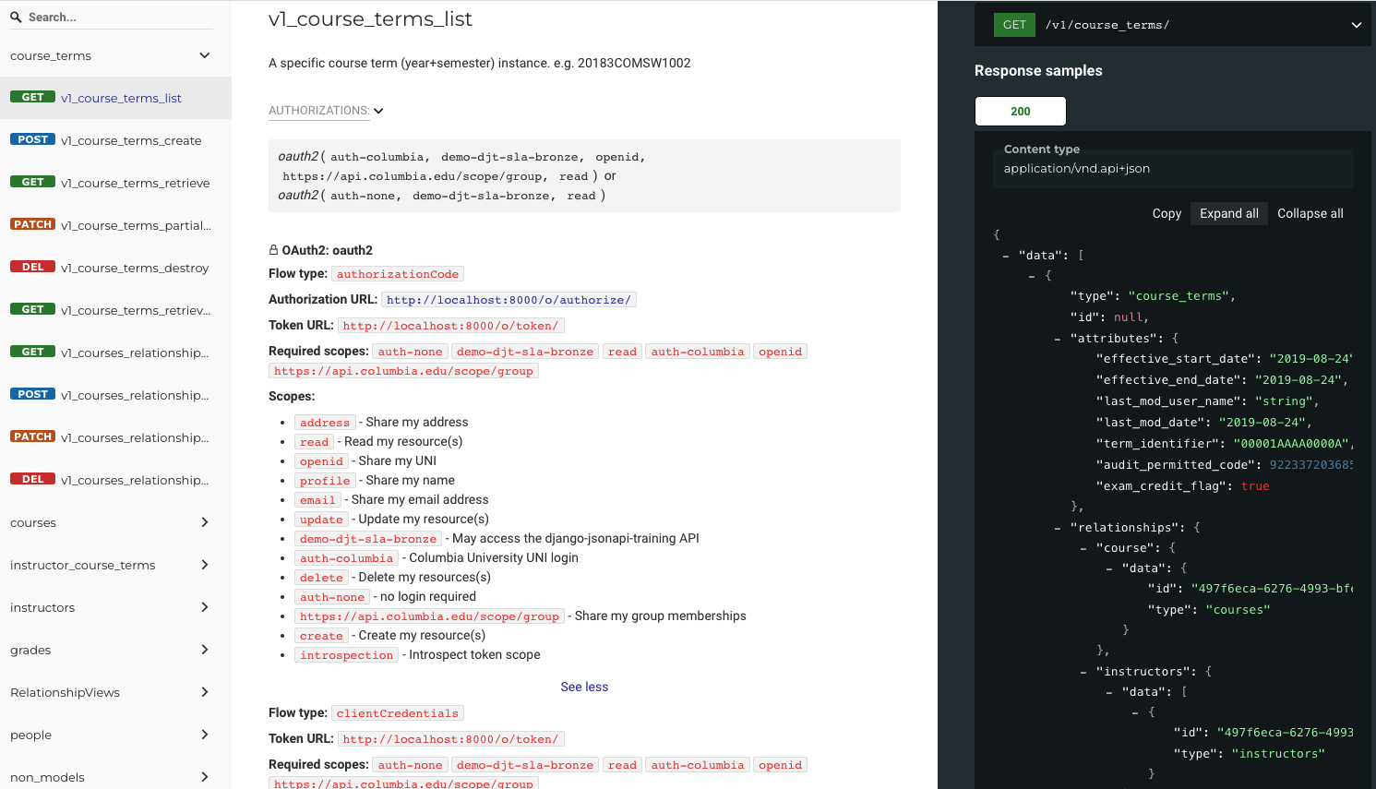Viewport: 1376px width, 789px height.
Task: Click the "term_identifier" value in response
Action: (1290, 444)
